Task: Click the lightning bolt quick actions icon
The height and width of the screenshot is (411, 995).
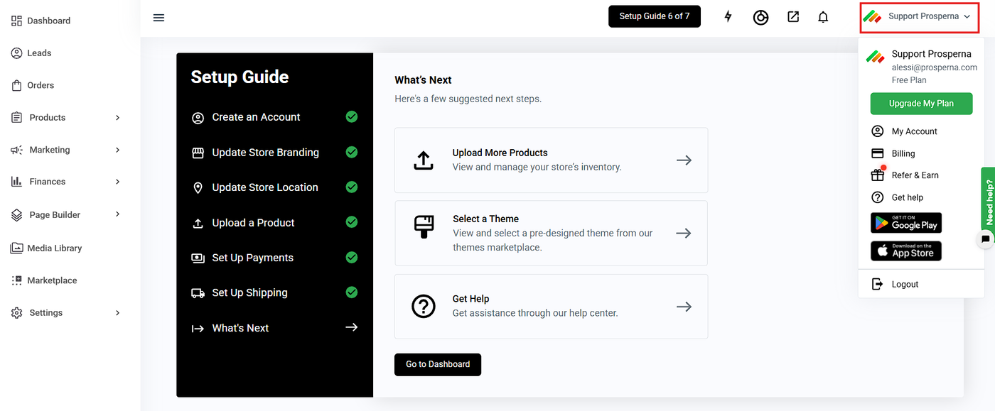Action: click(728, 16)
